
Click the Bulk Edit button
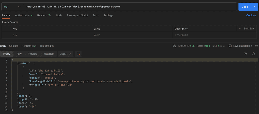(x=249, y=29)
